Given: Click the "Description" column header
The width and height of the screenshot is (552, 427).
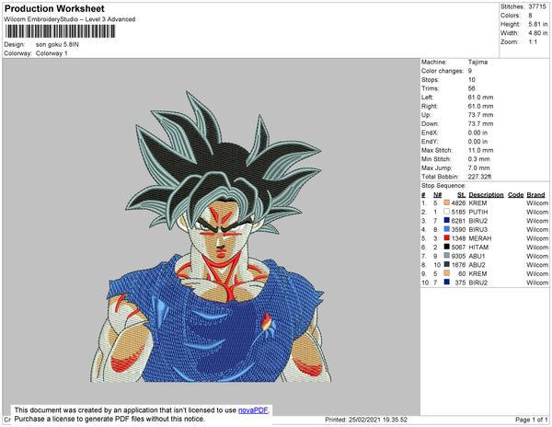Looking at the screenshot, I should pos(486,195).
